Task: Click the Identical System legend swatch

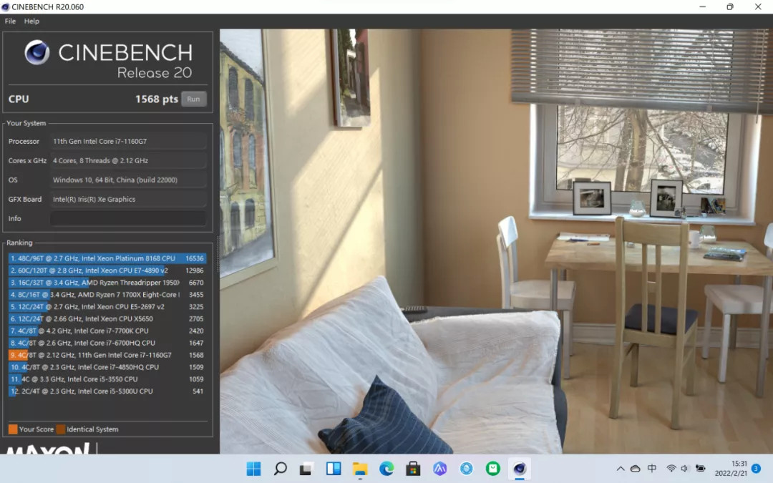Action: [x=61, y=429]
